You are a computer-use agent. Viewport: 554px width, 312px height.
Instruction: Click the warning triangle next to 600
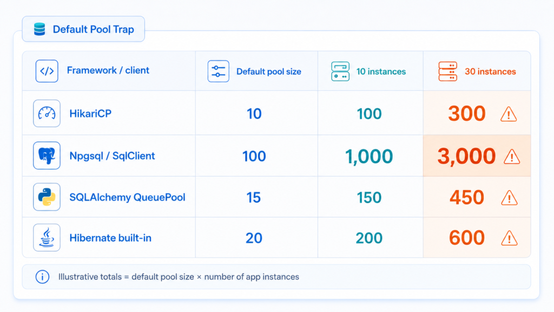point(509,238)
